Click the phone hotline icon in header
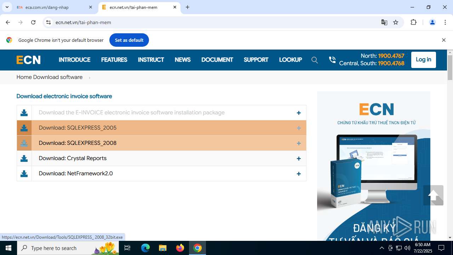Screen dimensions: 453x255 click(x=332, y=59)
